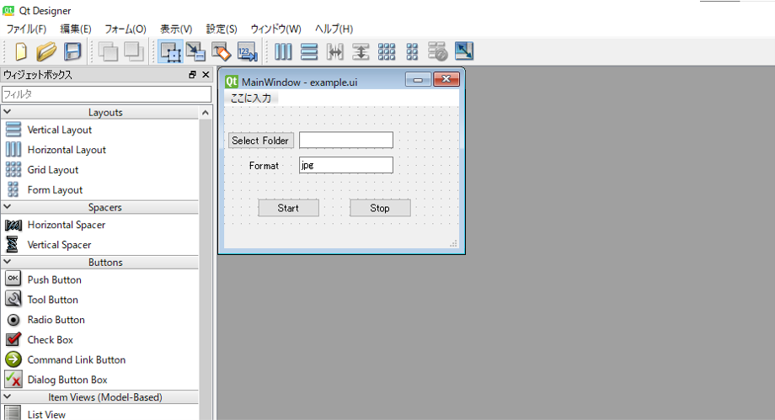Click the Open Form folder icon
Screen dimensions: 775x420
pyautogui.click(x=46, y=51)
